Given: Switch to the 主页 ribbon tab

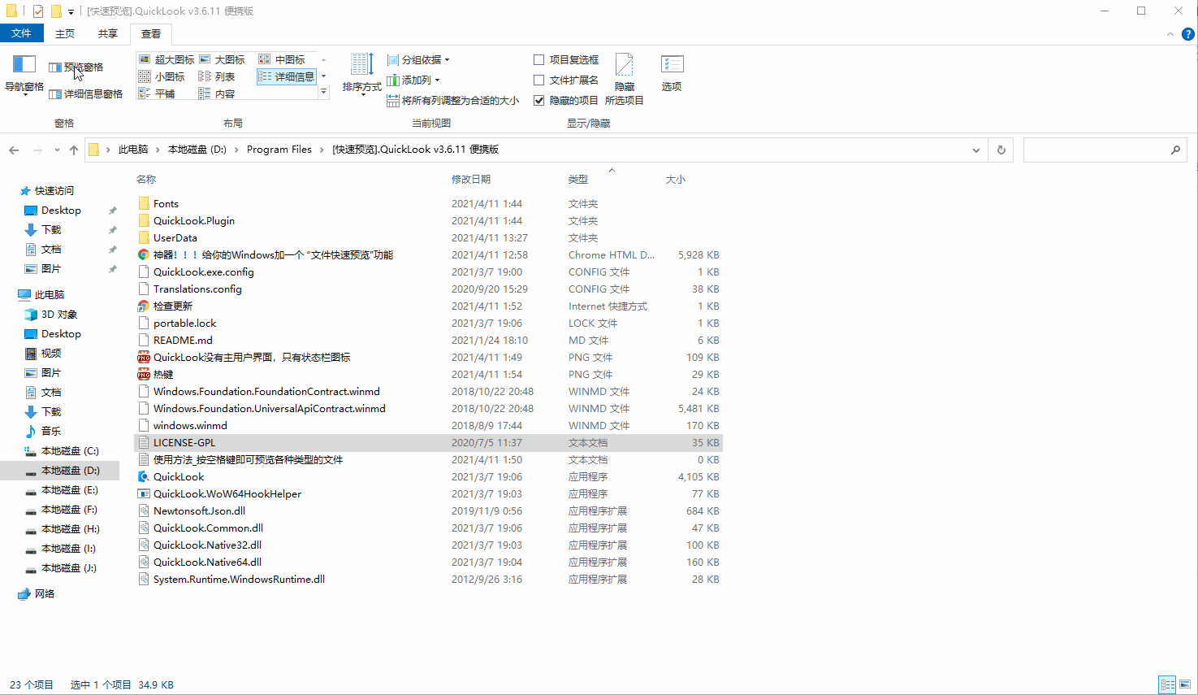Looking at the screenshot, I should (x=65, y=33).
